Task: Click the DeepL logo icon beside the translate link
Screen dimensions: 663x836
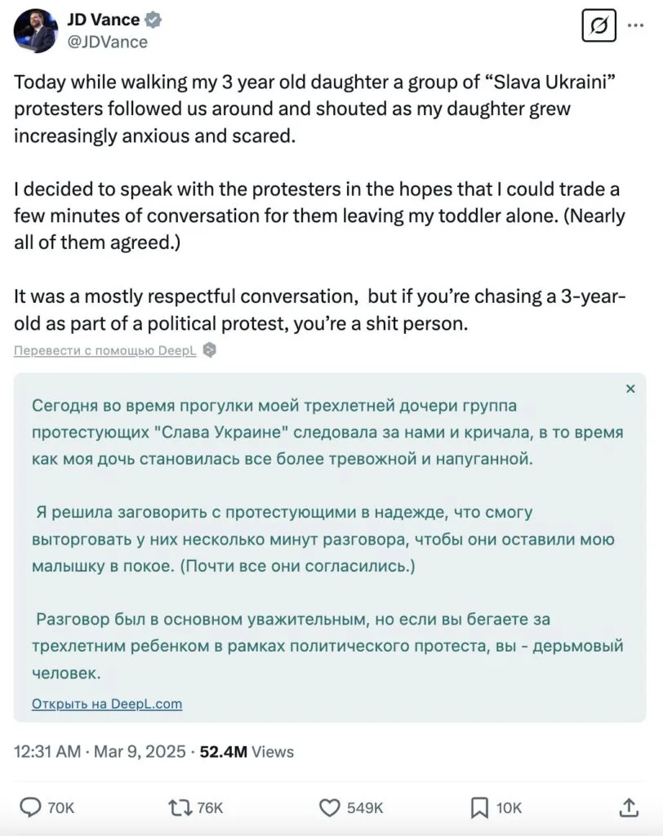Action: (210, 350)
